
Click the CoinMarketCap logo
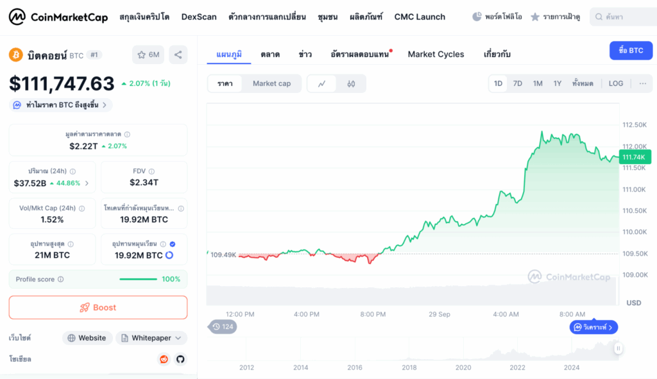click(58, 17)
